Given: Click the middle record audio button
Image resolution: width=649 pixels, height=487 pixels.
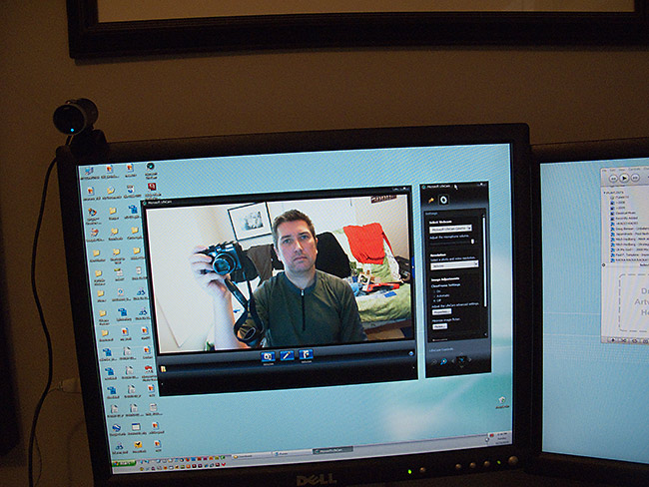Looking at the screenshot, I should 287,354.
